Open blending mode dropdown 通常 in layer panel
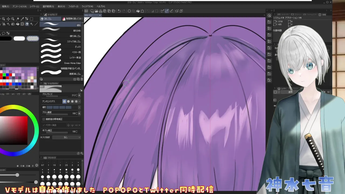The height and width of the screenshot is (194, 345). click(290, 92)
